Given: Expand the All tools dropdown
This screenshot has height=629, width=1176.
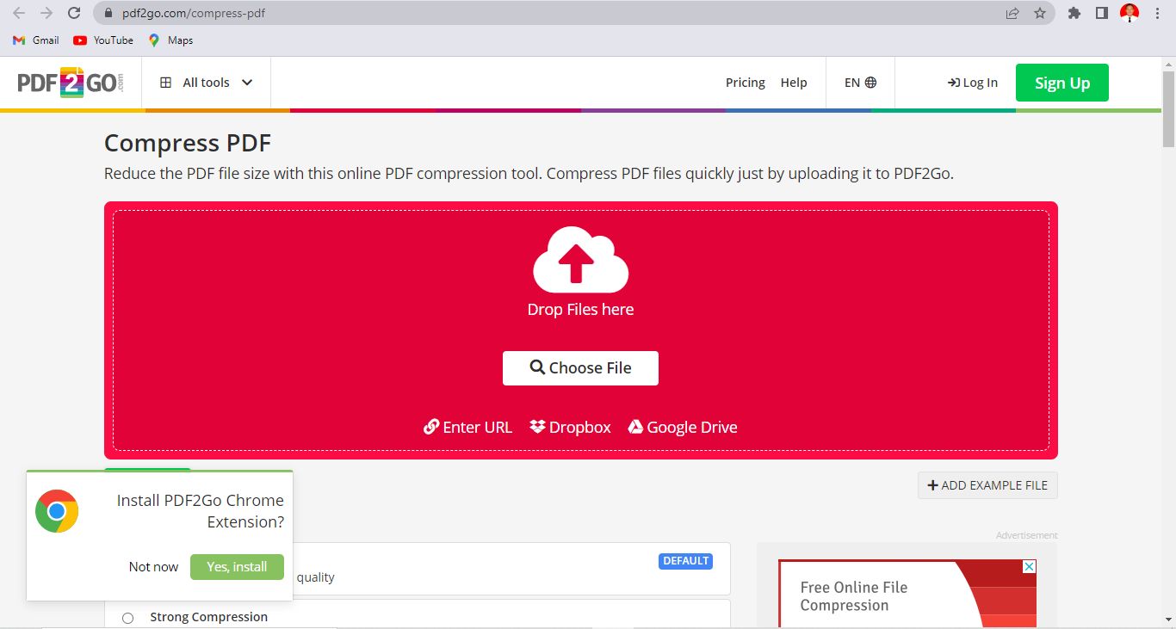Looking at the screenshot, I should click(x=207, y=83).
